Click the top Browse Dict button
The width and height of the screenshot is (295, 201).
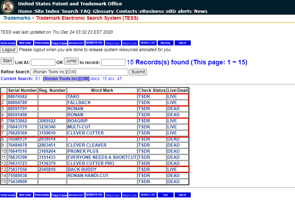[x=76, y=43]
